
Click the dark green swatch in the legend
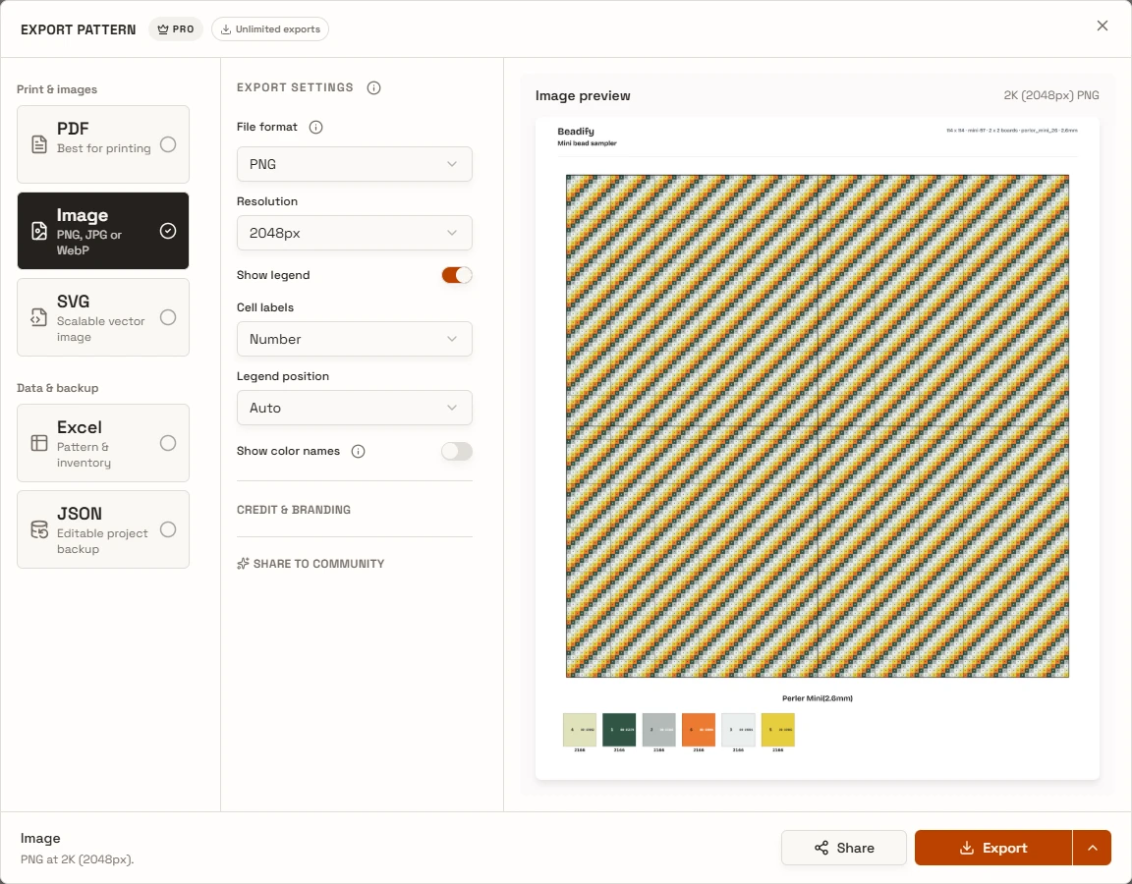coord(619,730)
